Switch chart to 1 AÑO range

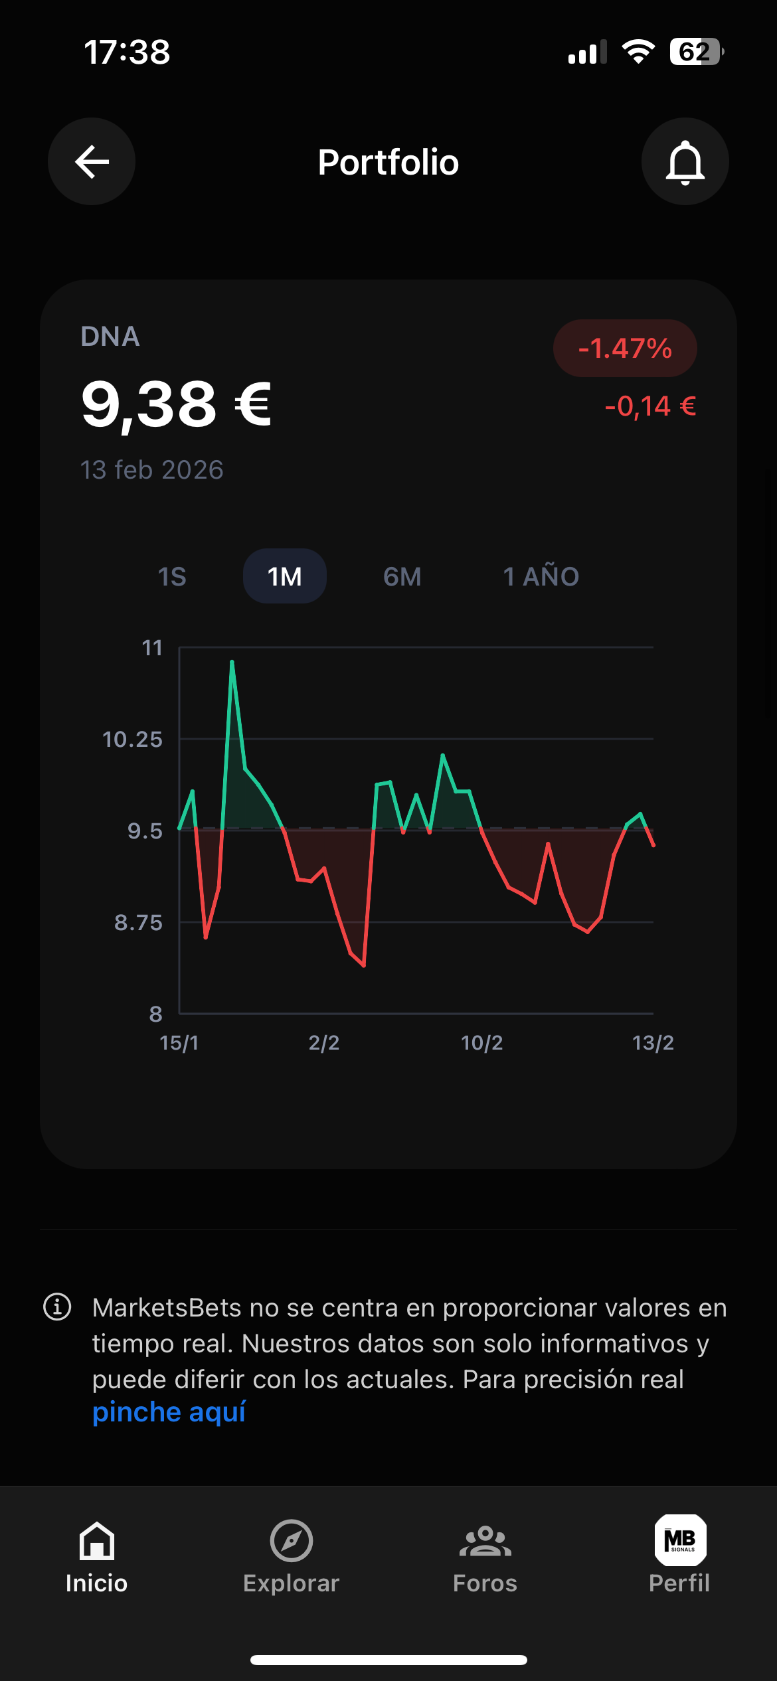(x=541, y=576)
